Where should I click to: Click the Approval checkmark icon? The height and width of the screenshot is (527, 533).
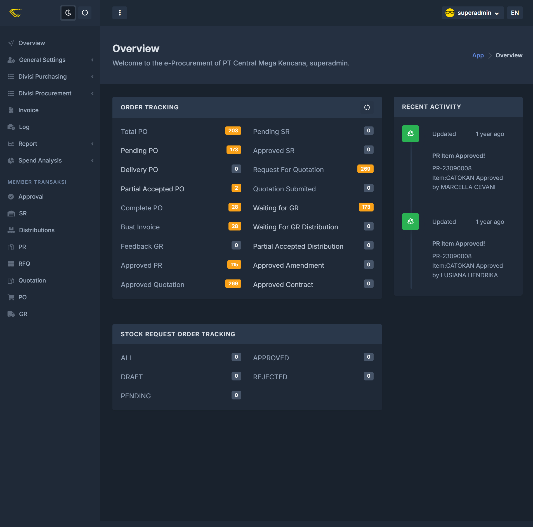(11, 197)
